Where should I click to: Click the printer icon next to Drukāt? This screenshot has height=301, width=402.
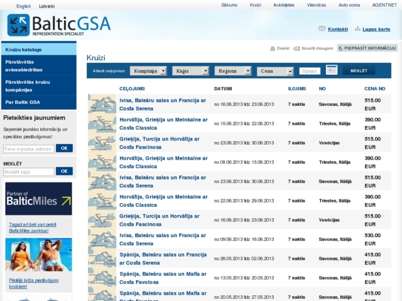click(273, 48)
